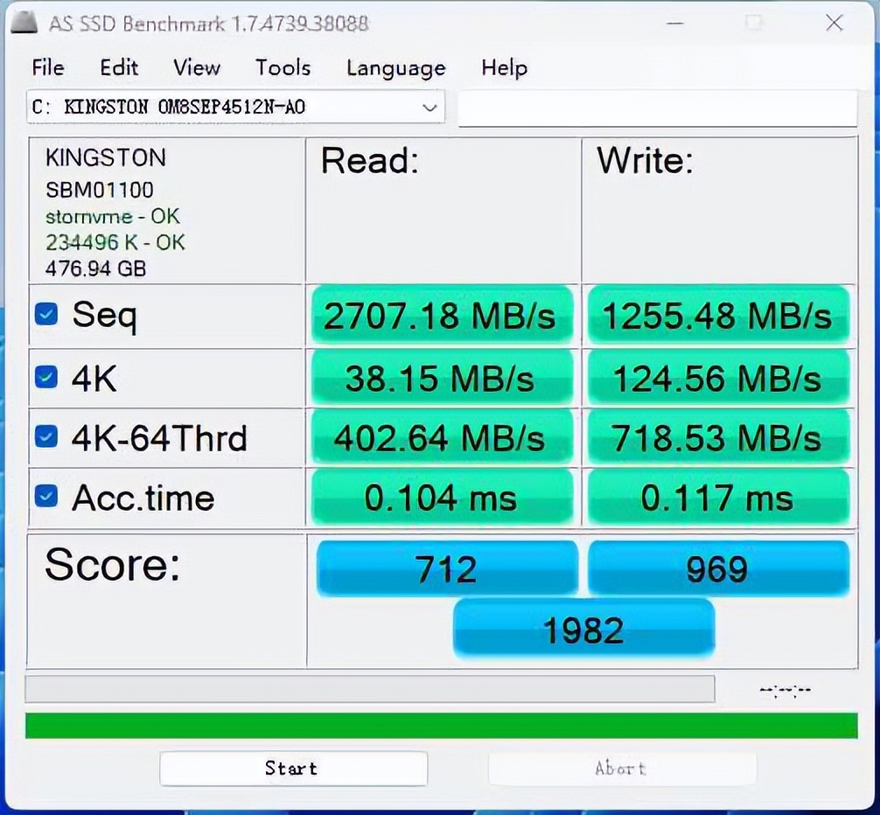Toggle the Seq test checkbox
Screen dimensions: 880x815
[x=45, y=314]
